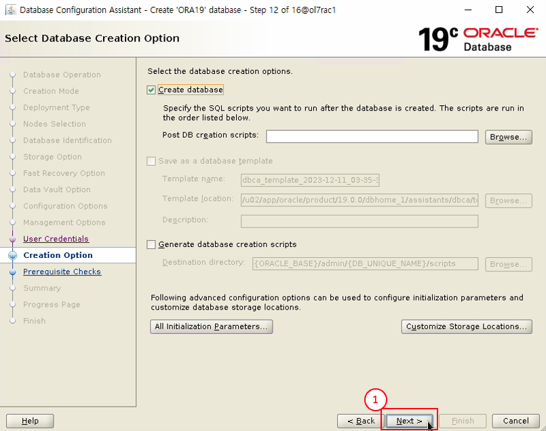Cancel the database creation wizard
This screenshot has width=546, height=431.
[x=515, y=421]
